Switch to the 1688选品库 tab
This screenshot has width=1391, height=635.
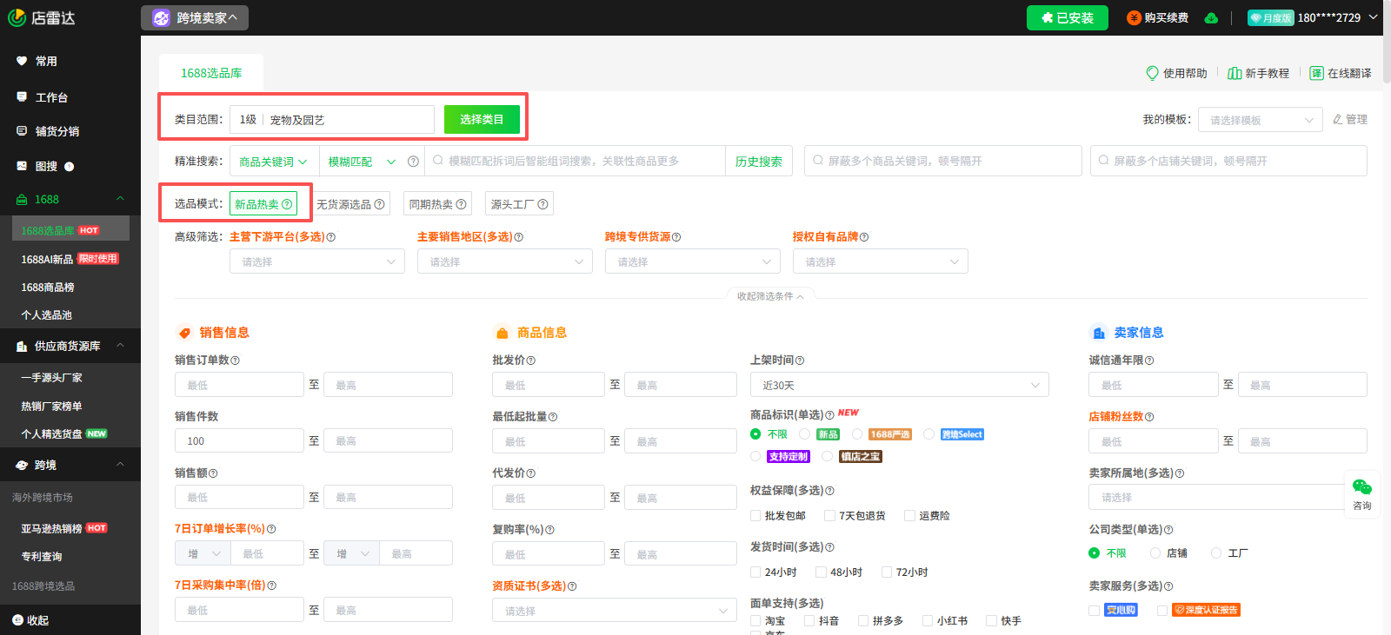(x=211, y=73)
